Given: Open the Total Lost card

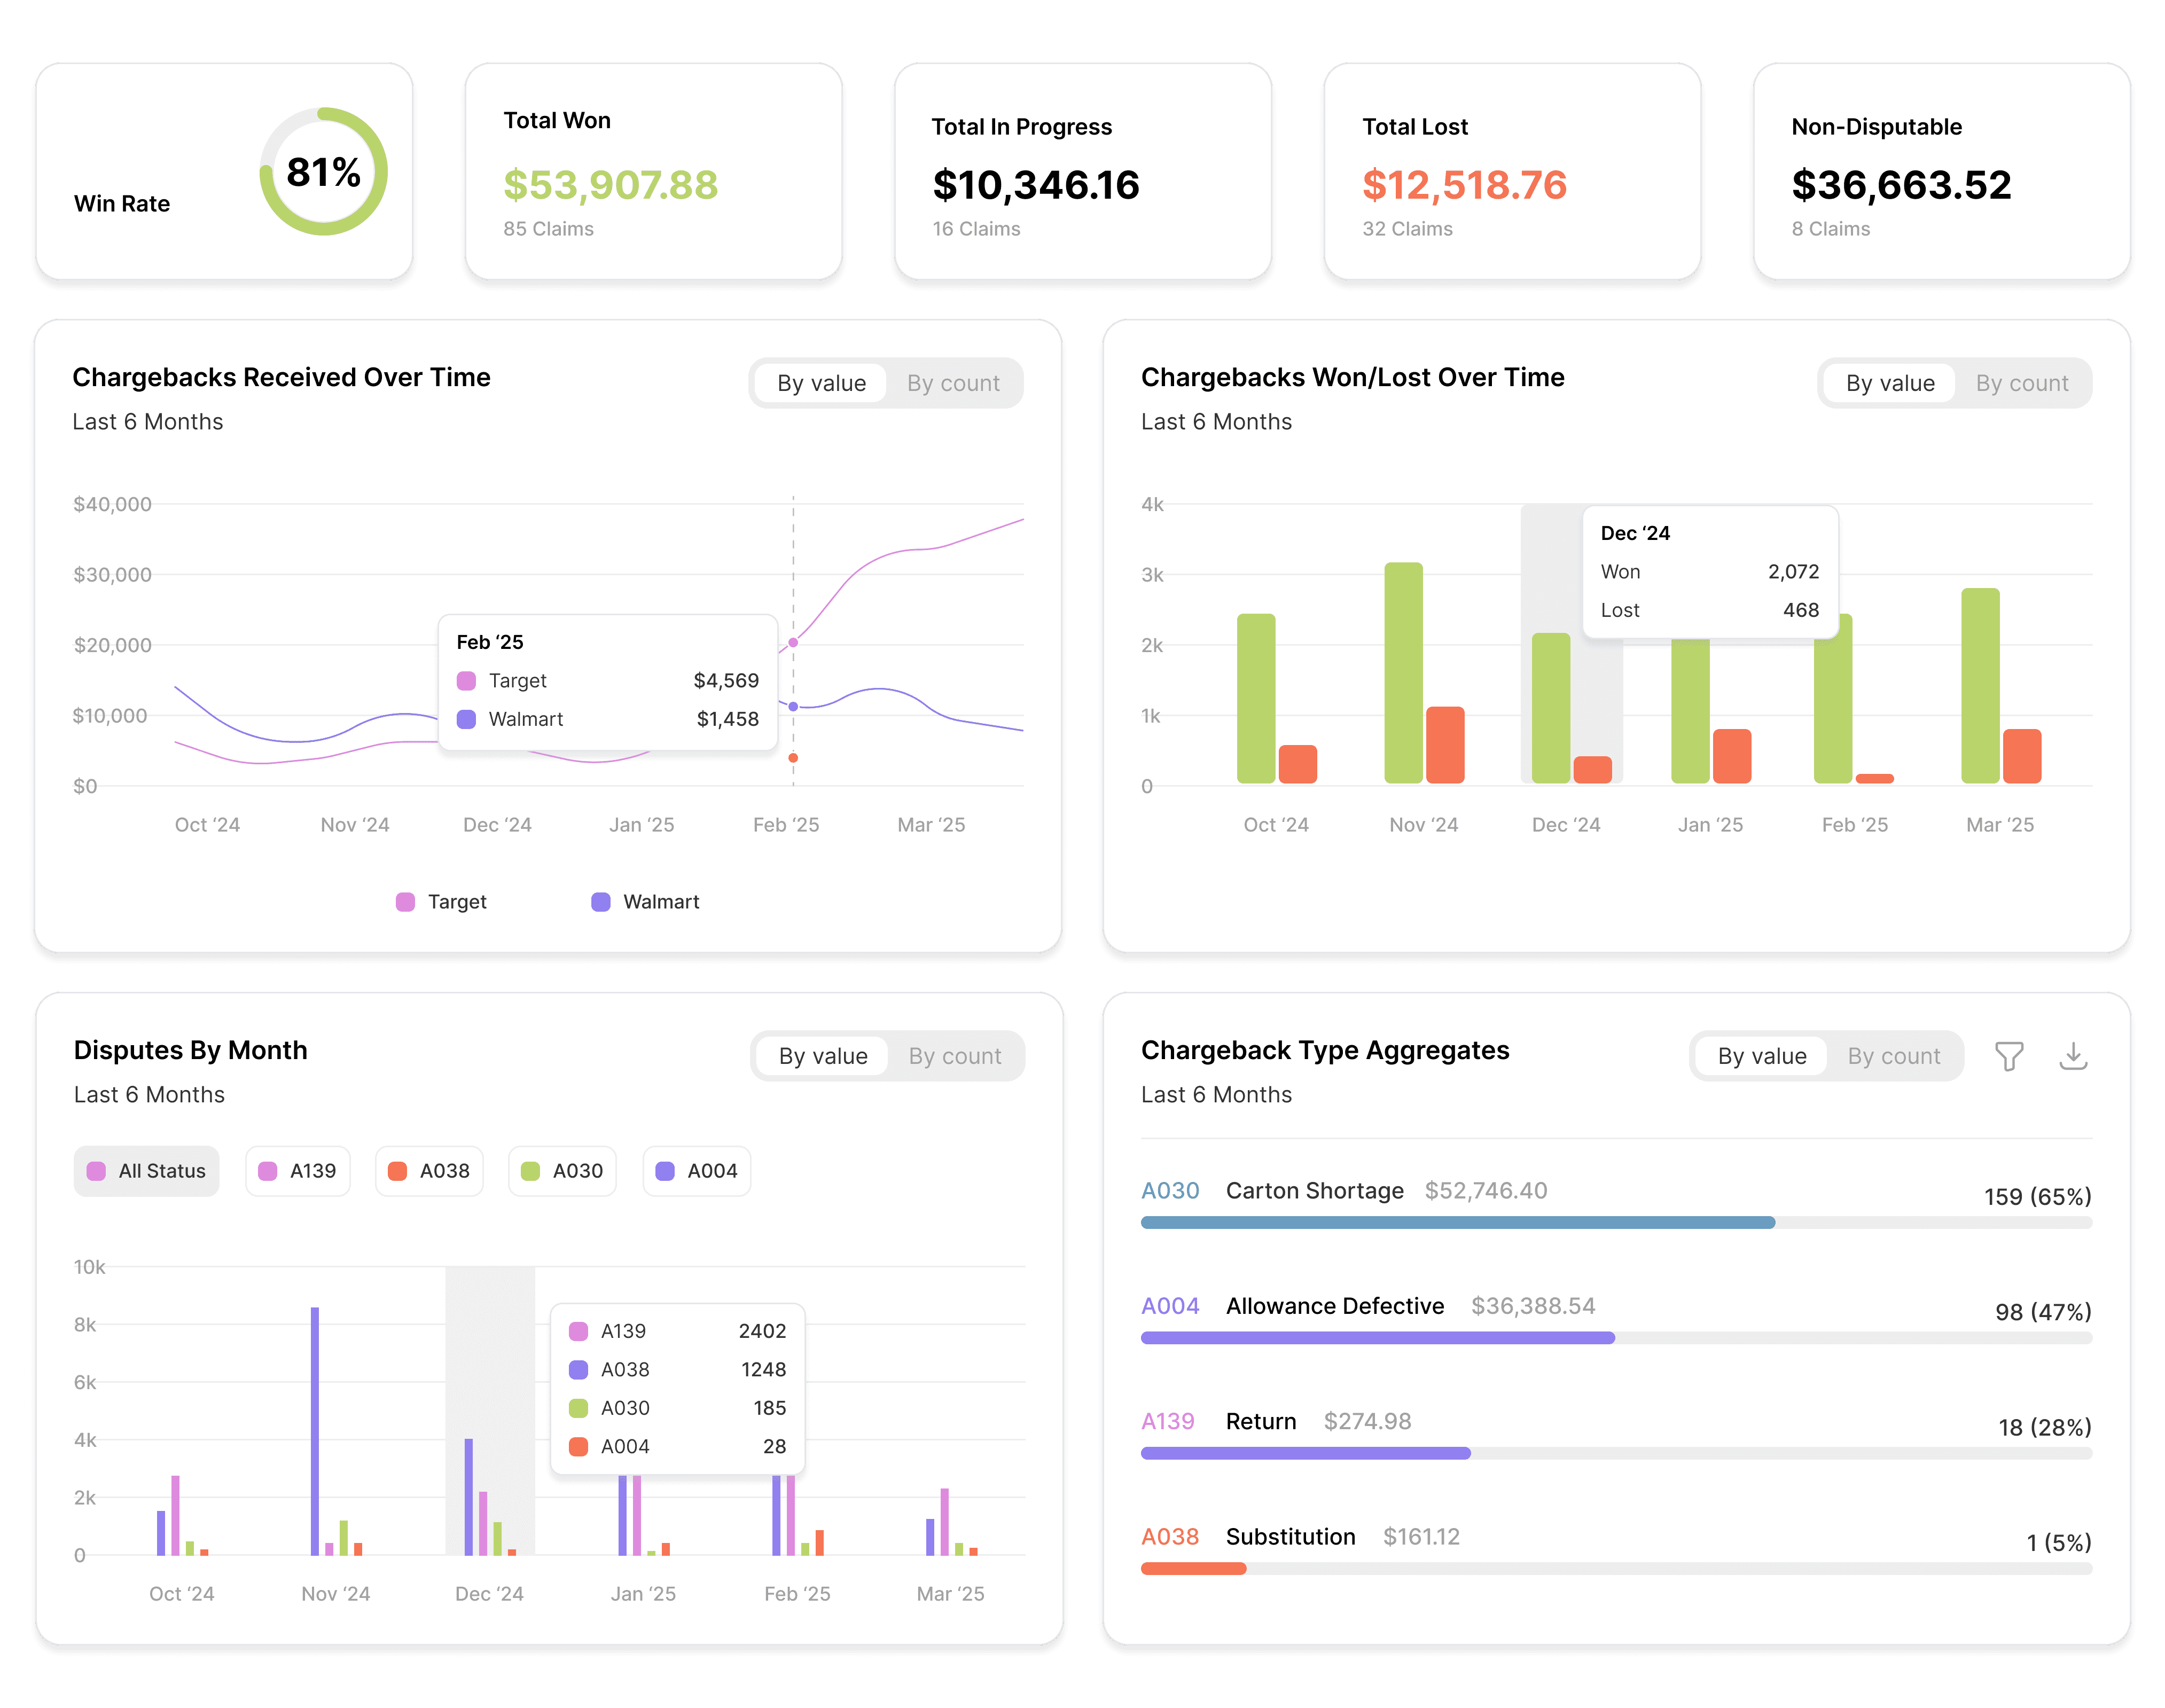Looking at the screenshot, I should tap(1512, 171).
